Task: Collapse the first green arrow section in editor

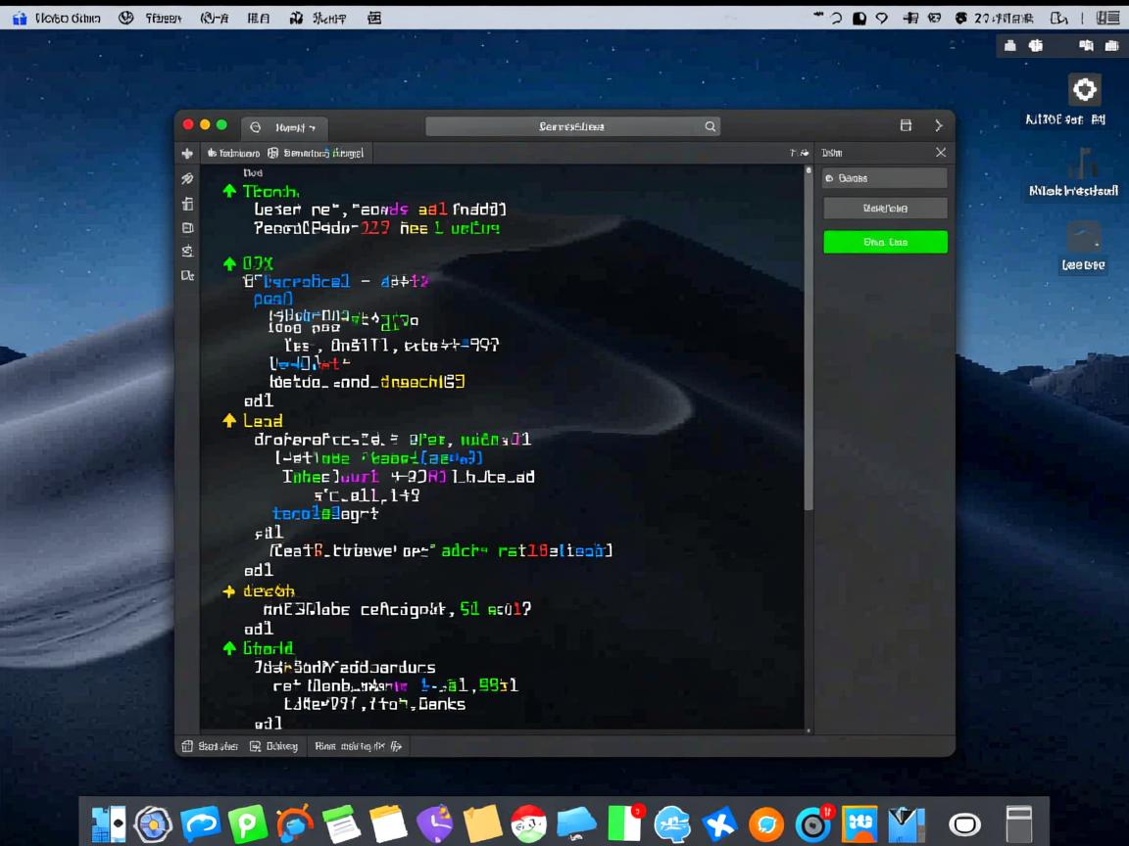Action: [229, 191]
